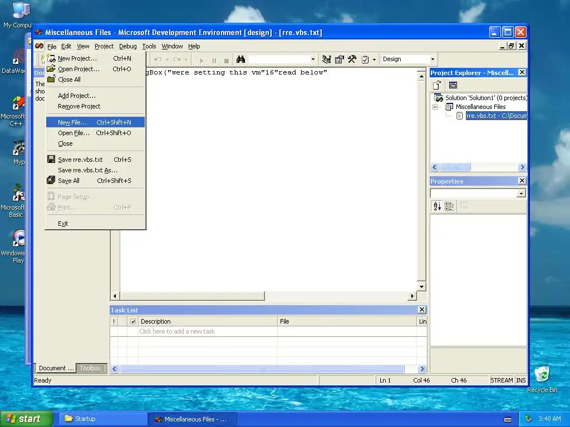
Task: Click the Break All pause button
Action: (214, 60)
